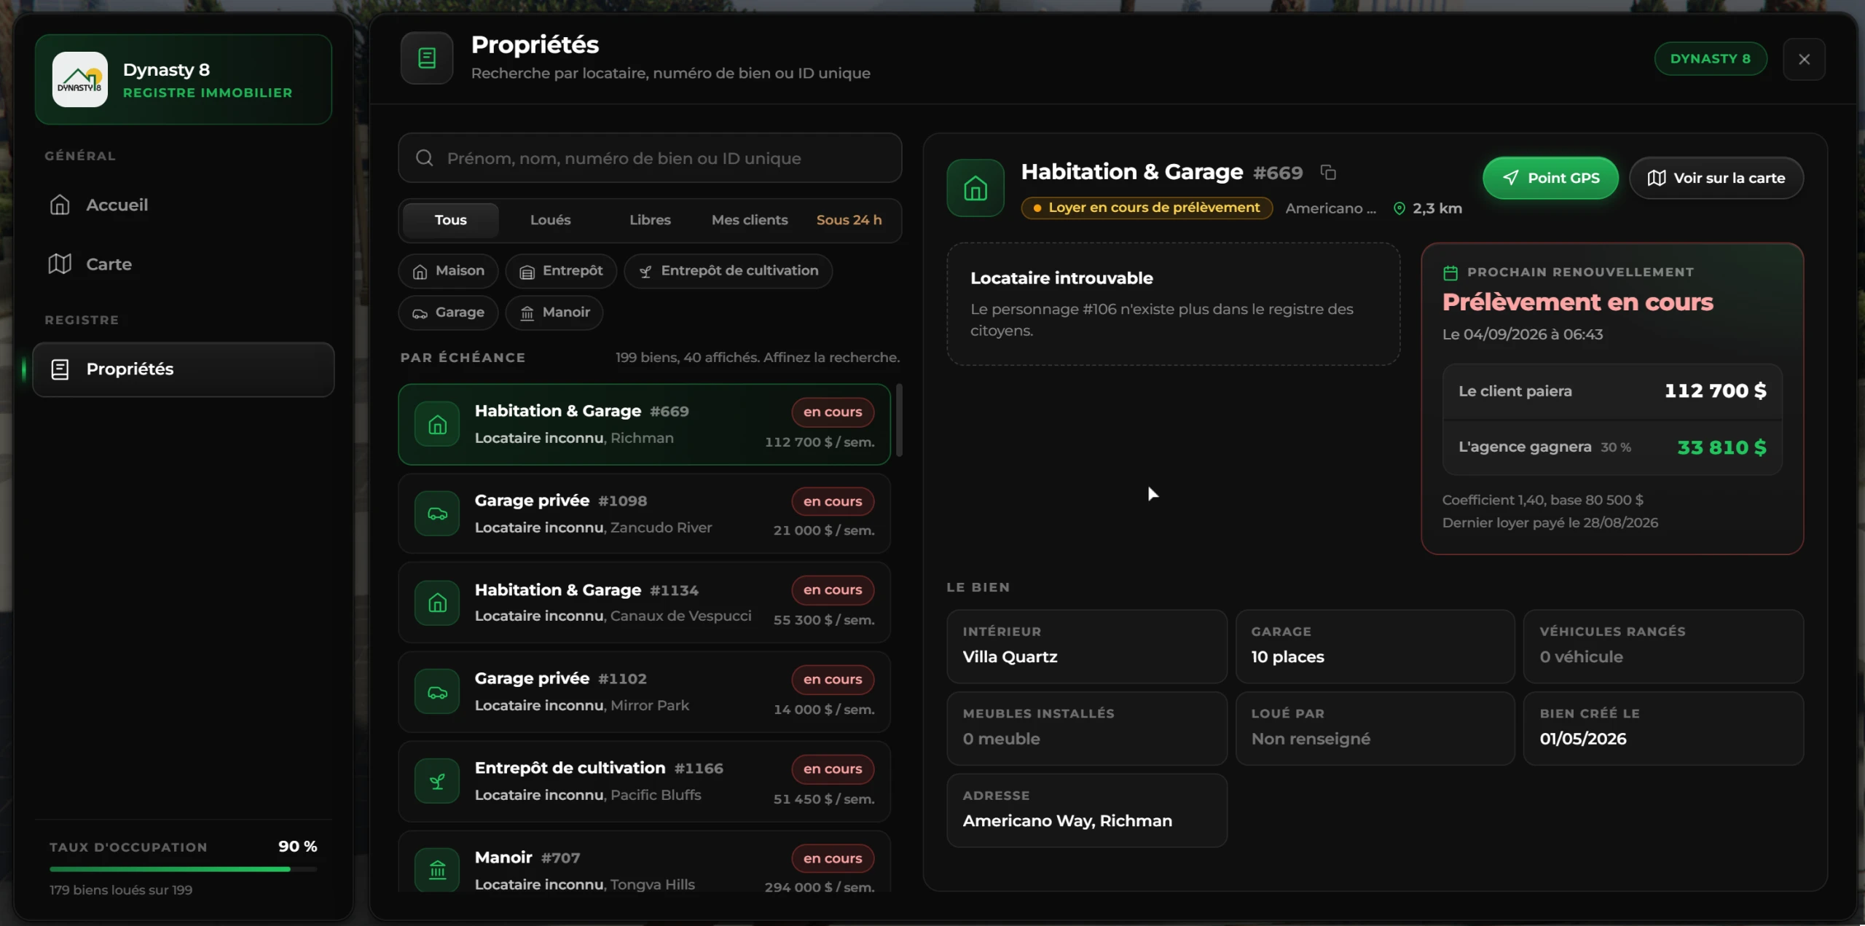The width and height of the screenshot is (1865, 926).
Task: Switch to the Sous 24 h tab
Action: click(x=849, y=220)
